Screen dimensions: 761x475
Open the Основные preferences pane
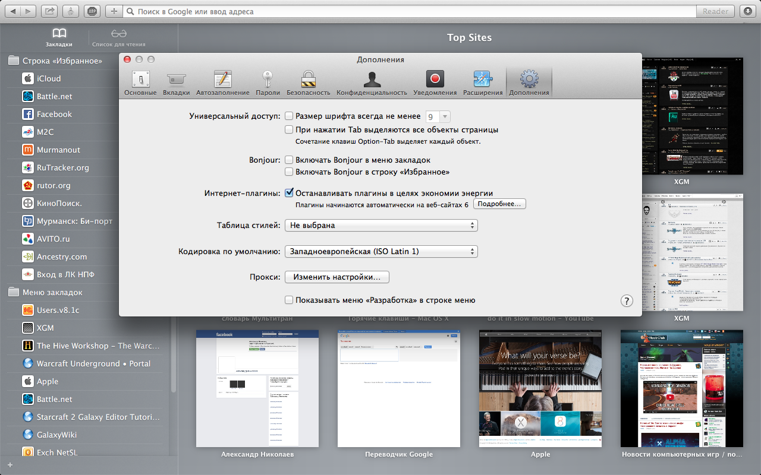tap(140, 83)
